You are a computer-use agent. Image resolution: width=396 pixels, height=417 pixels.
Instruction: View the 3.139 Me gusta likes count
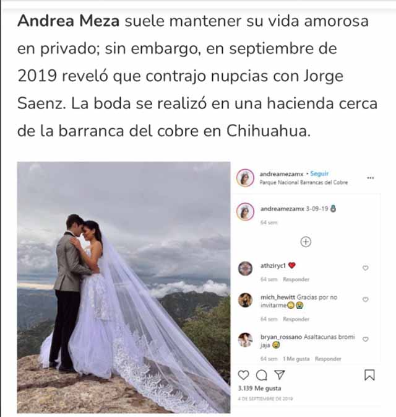click(x=259, y=388)
